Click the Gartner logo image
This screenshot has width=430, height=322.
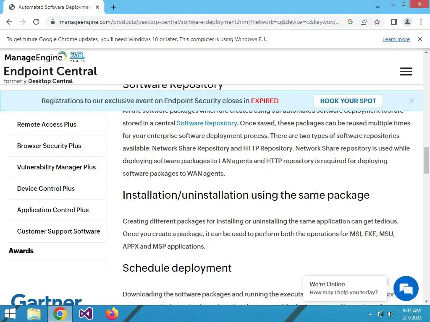pos(46,299)
